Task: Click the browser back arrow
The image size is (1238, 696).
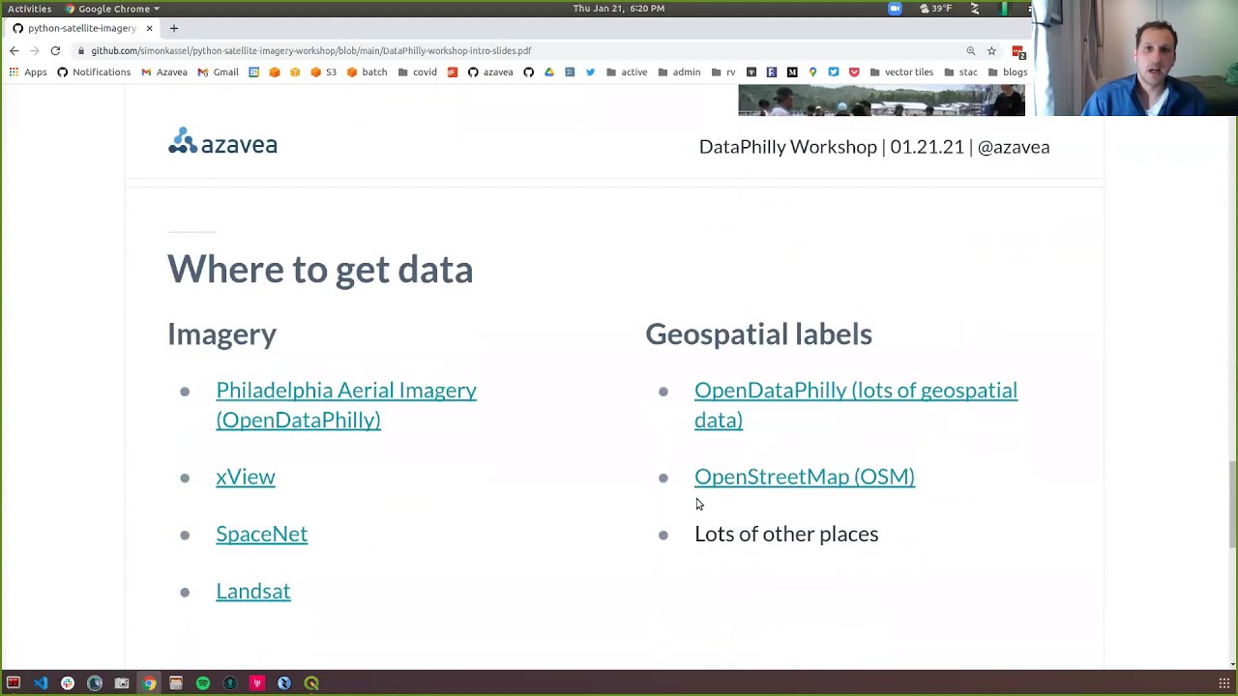Action: (14, 50)
